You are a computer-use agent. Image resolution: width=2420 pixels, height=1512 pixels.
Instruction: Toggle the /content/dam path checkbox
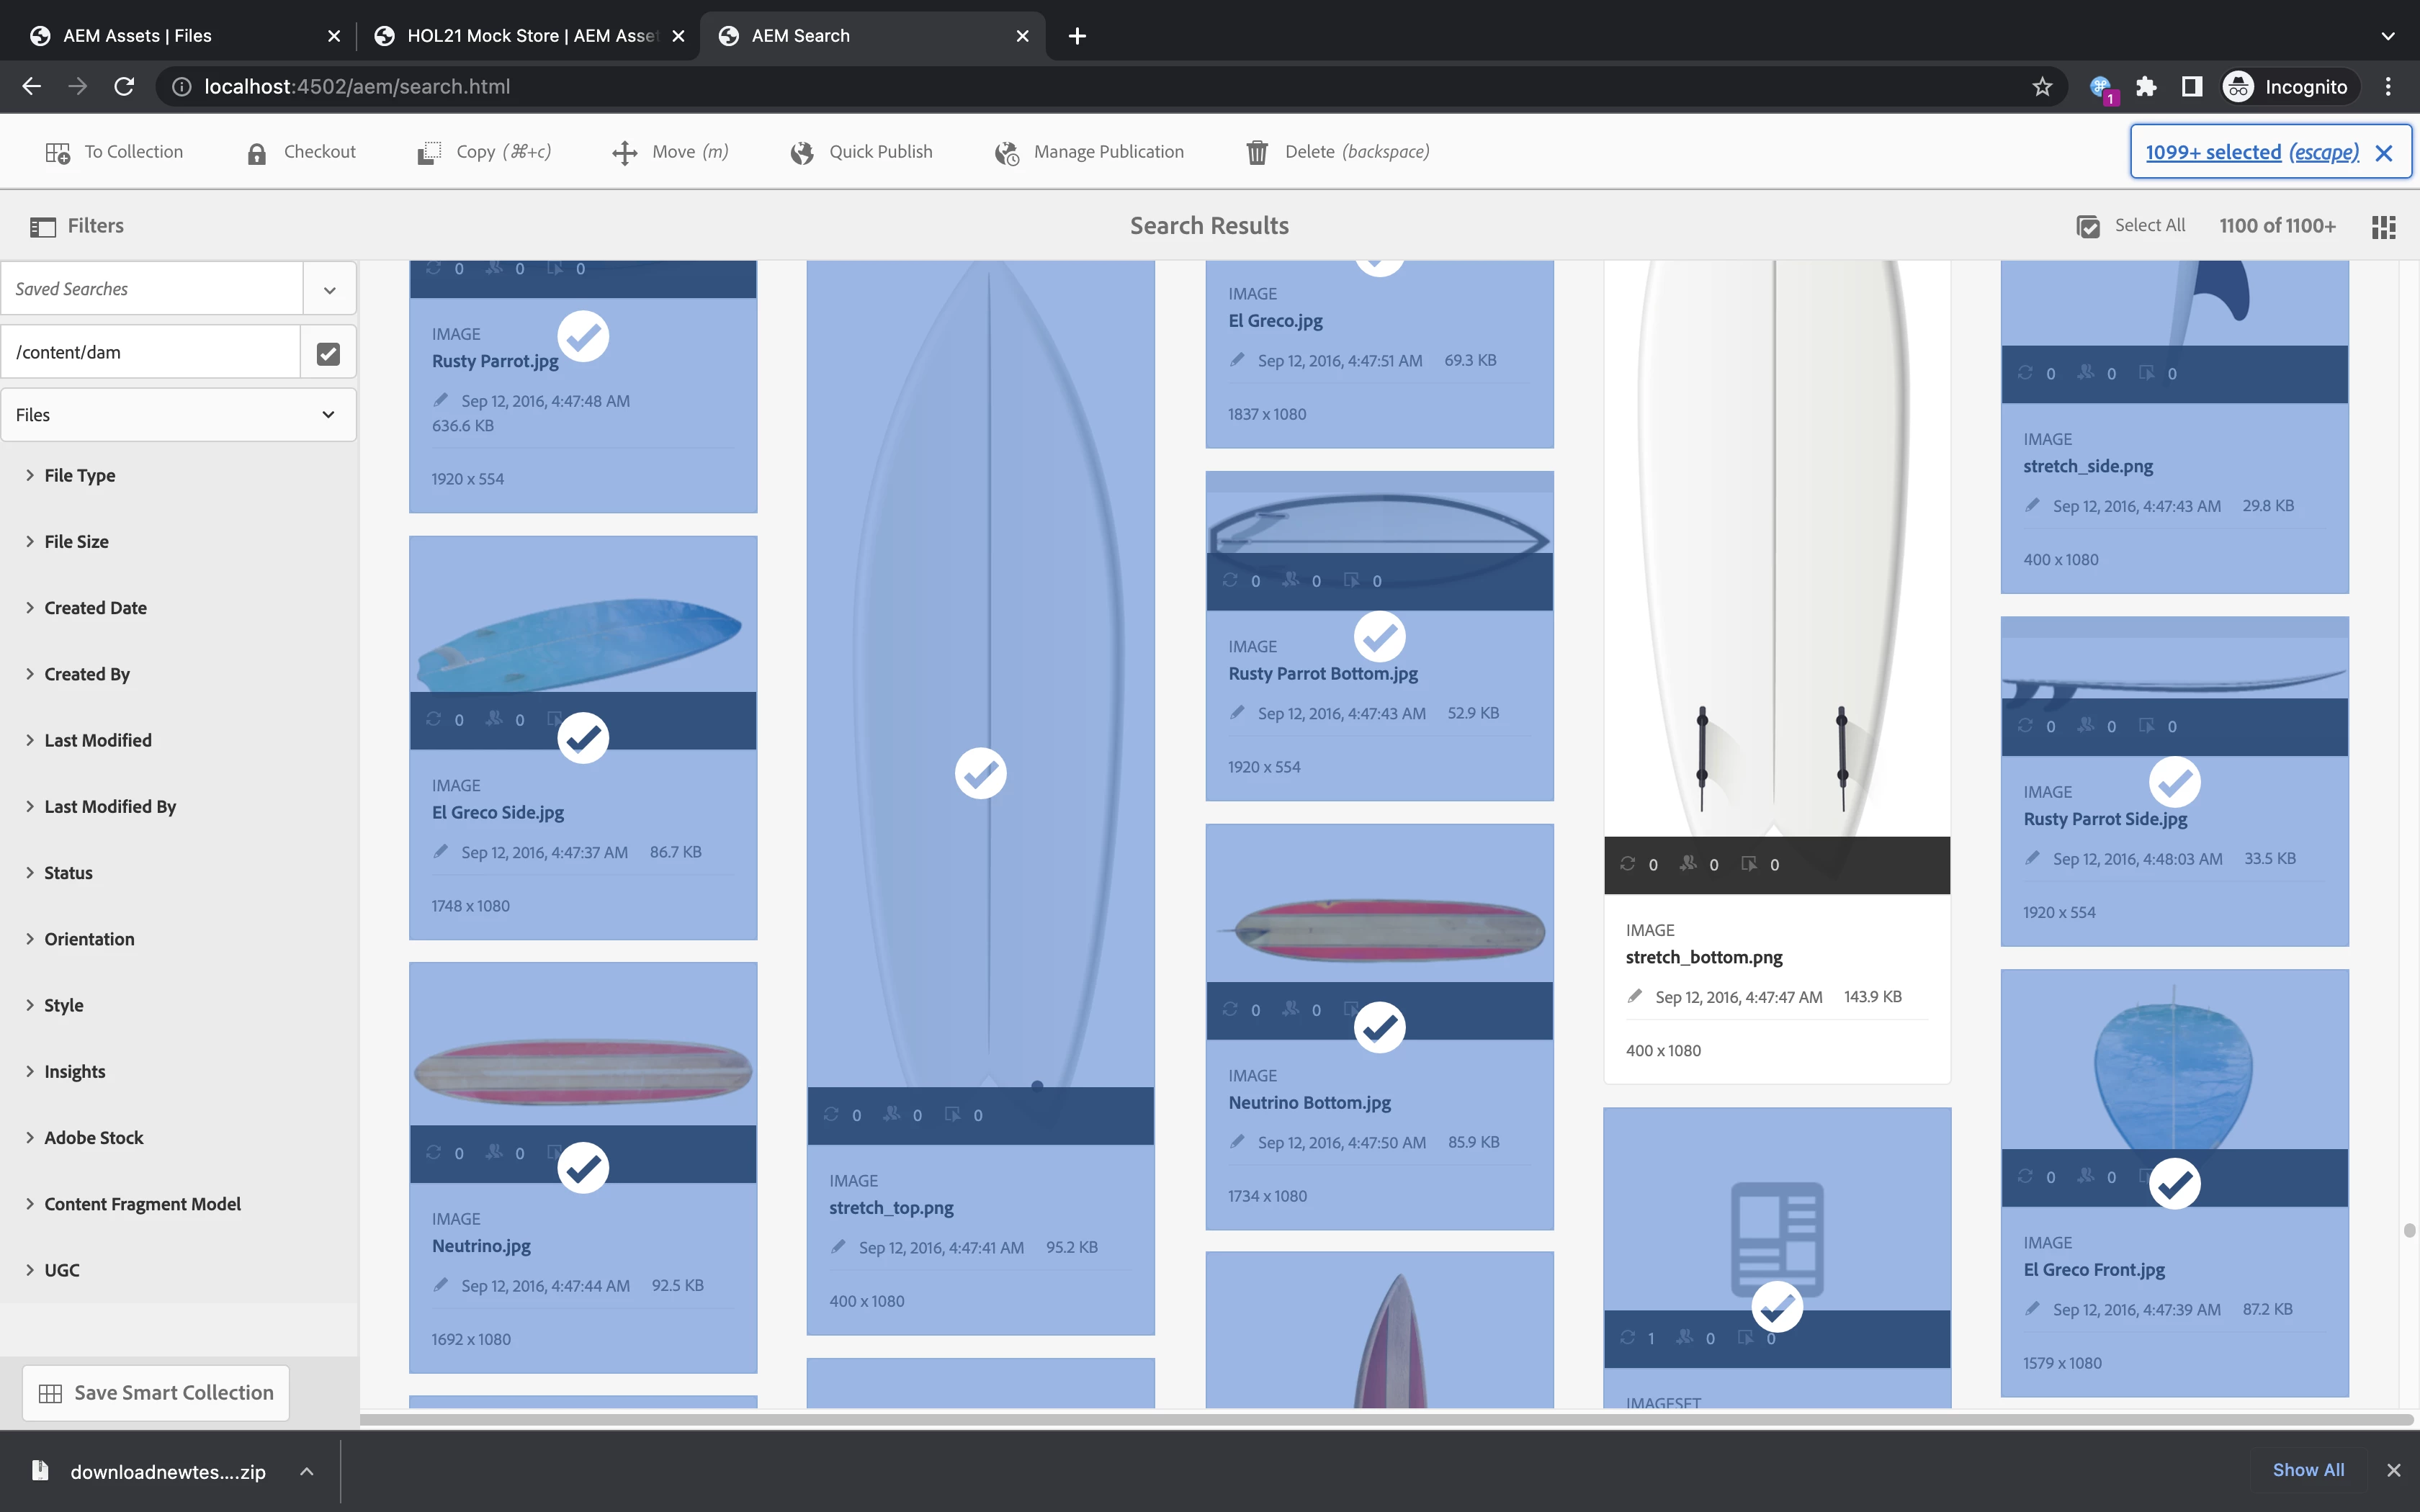point(328,353)
